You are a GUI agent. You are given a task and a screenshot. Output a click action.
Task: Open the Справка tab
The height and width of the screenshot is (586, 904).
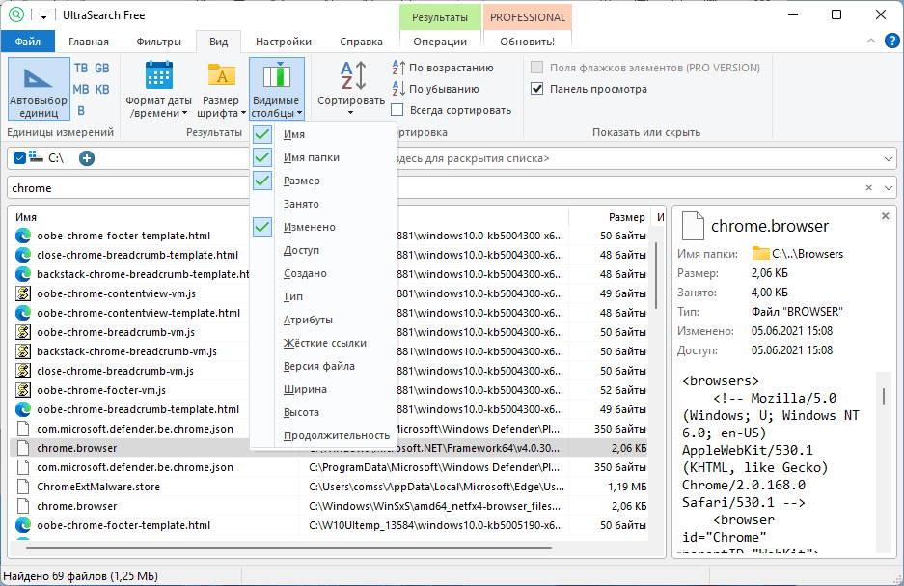[x=362, y=42]
